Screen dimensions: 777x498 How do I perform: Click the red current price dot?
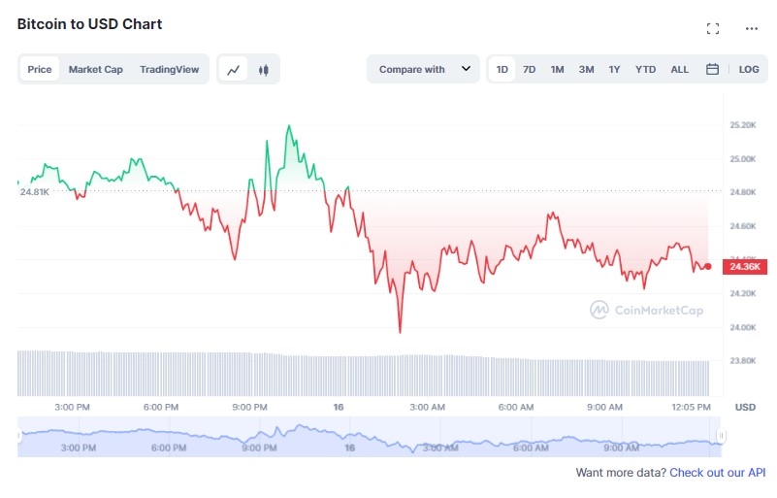707,266
